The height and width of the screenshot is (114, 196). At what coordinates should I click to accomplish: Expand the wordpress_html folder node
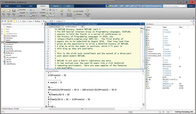coord(2,34)
